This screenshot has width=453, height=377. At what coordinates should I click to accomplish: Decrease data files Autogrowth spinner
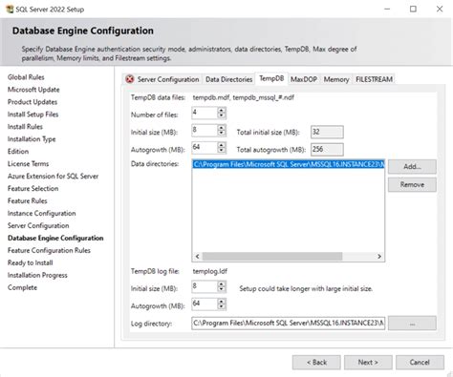click(222, 150)
